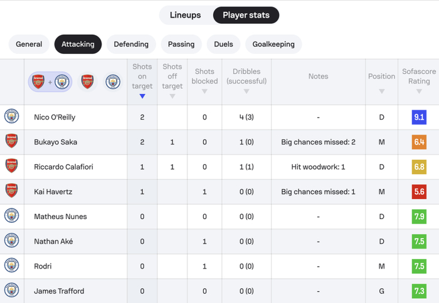
Task: Sort by Dribbles (successful) column header
Action: pyautogui.click(x=246, y=81)
